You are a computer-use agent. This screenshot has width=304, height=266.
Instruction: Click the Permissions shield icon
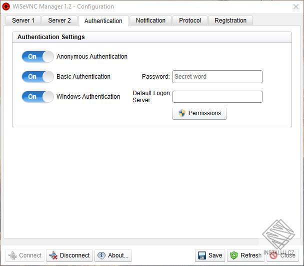pyautogui.click(x=182, y=113)
